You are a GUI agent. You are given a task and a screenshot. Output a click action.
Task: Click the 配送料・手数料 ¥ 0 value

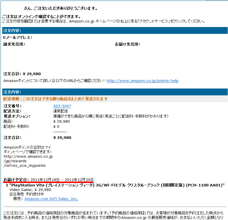coord(56,126)
